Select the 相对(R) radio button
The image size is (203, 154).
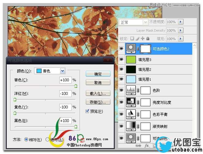coord(26,140)
